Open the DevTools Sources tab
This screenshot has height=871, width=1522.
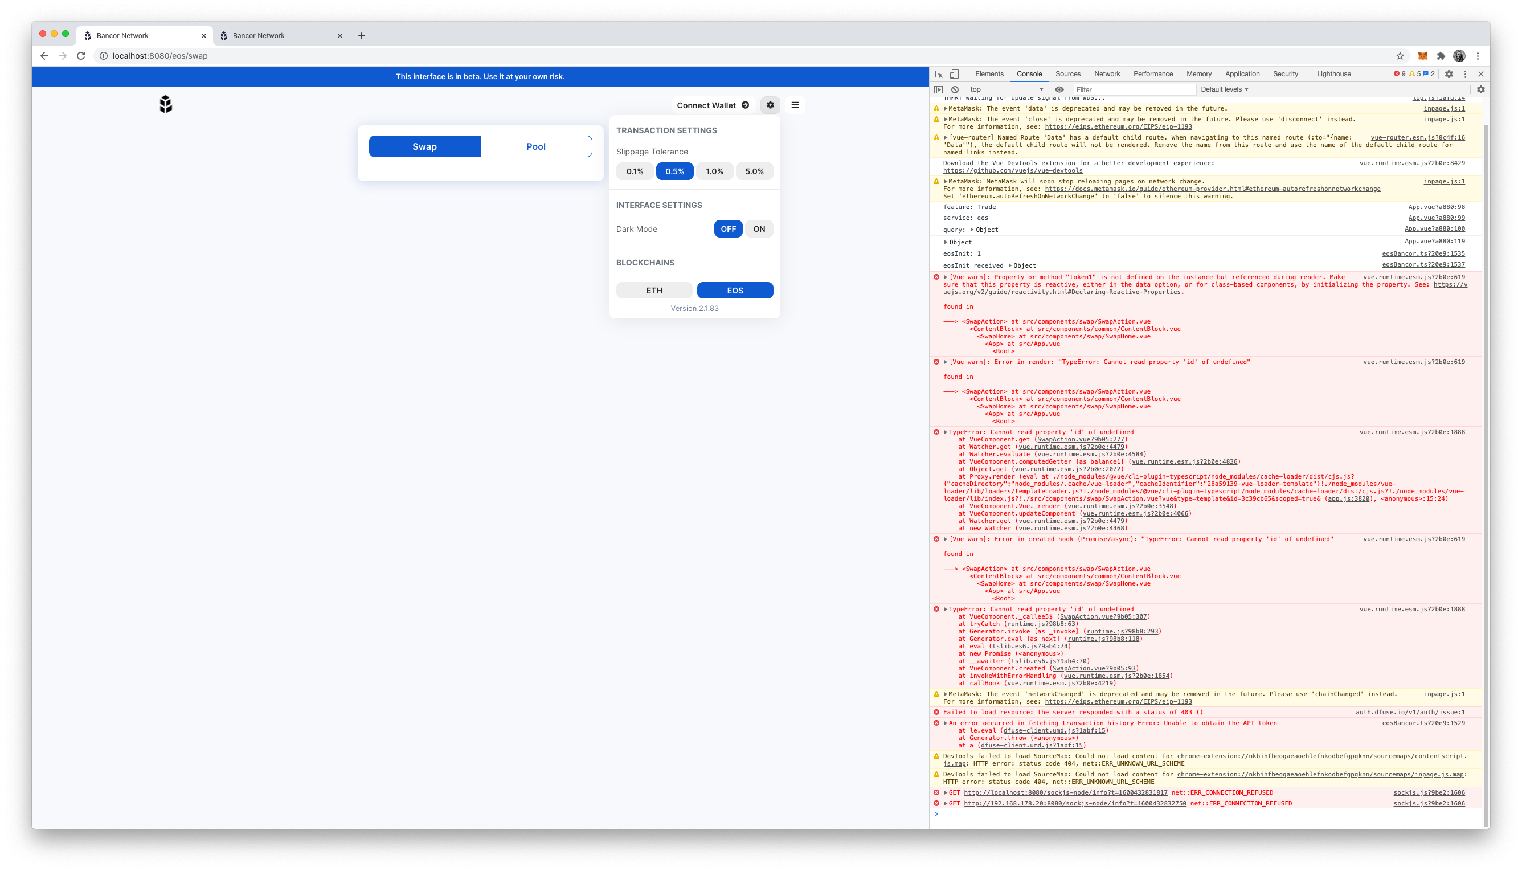pyautogui.click(x=1067, y=74)
